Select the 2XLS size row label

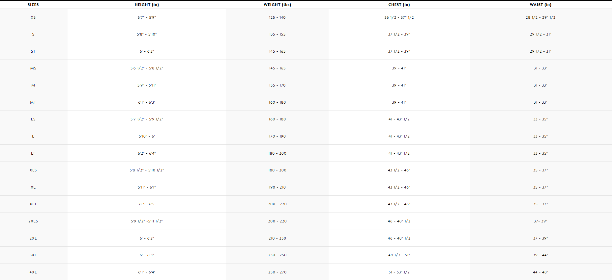[33, 221]
